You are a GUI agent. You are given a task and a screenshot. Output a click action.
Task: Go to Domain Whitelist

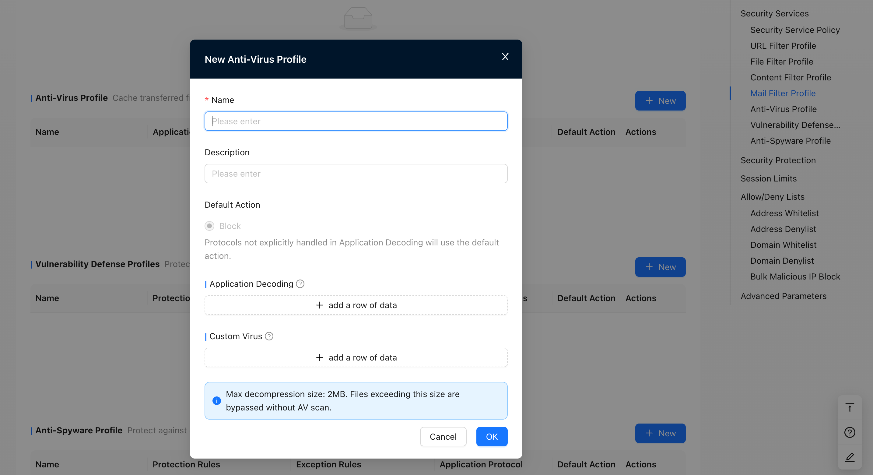783,245
